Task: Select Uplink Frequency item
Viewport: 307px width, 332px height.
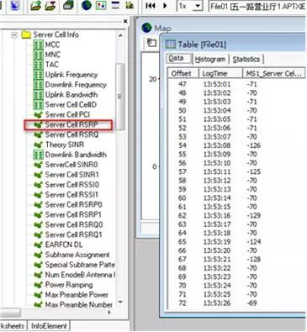Action: pyautogui.click(x=71, y=75)
